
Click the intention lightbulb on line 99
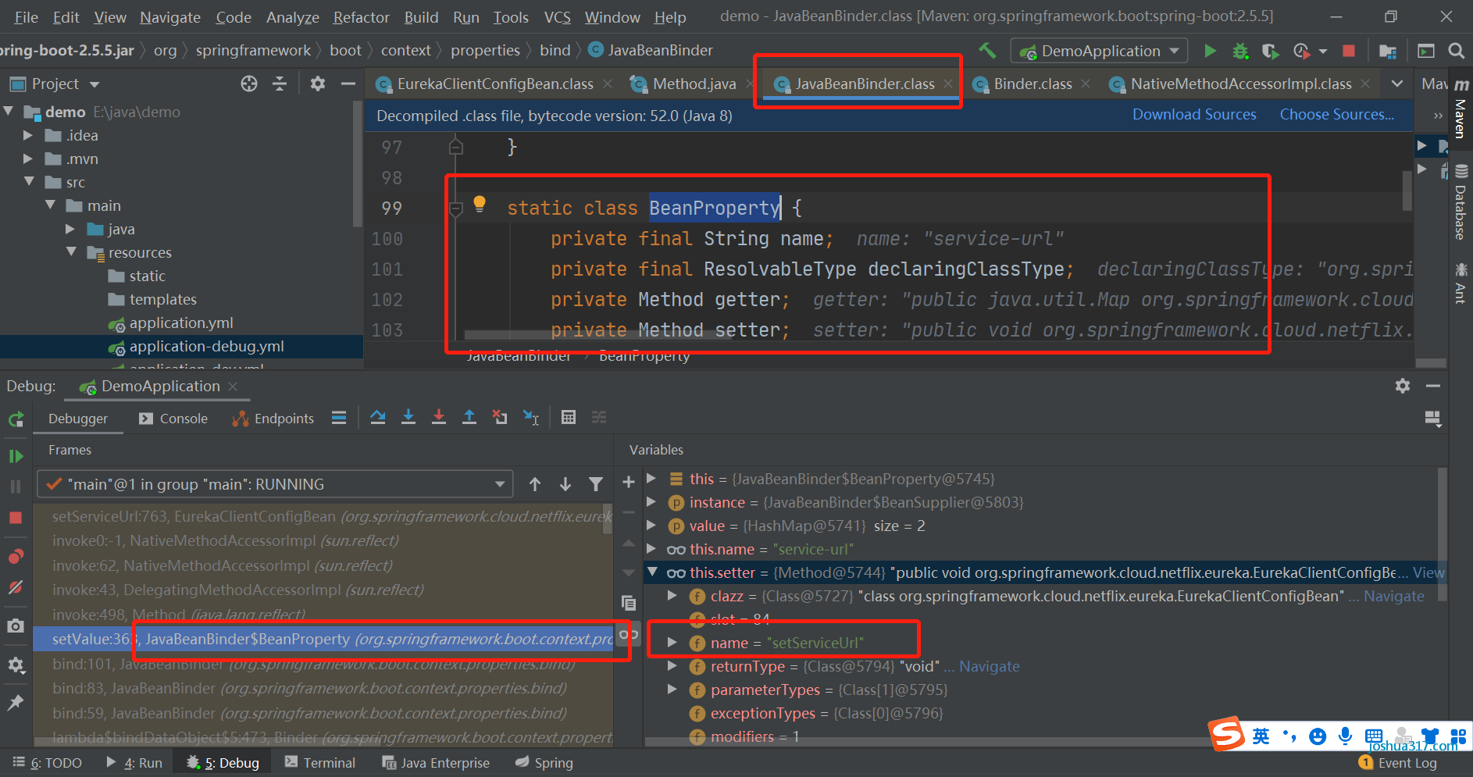click(x=480, y=204)
